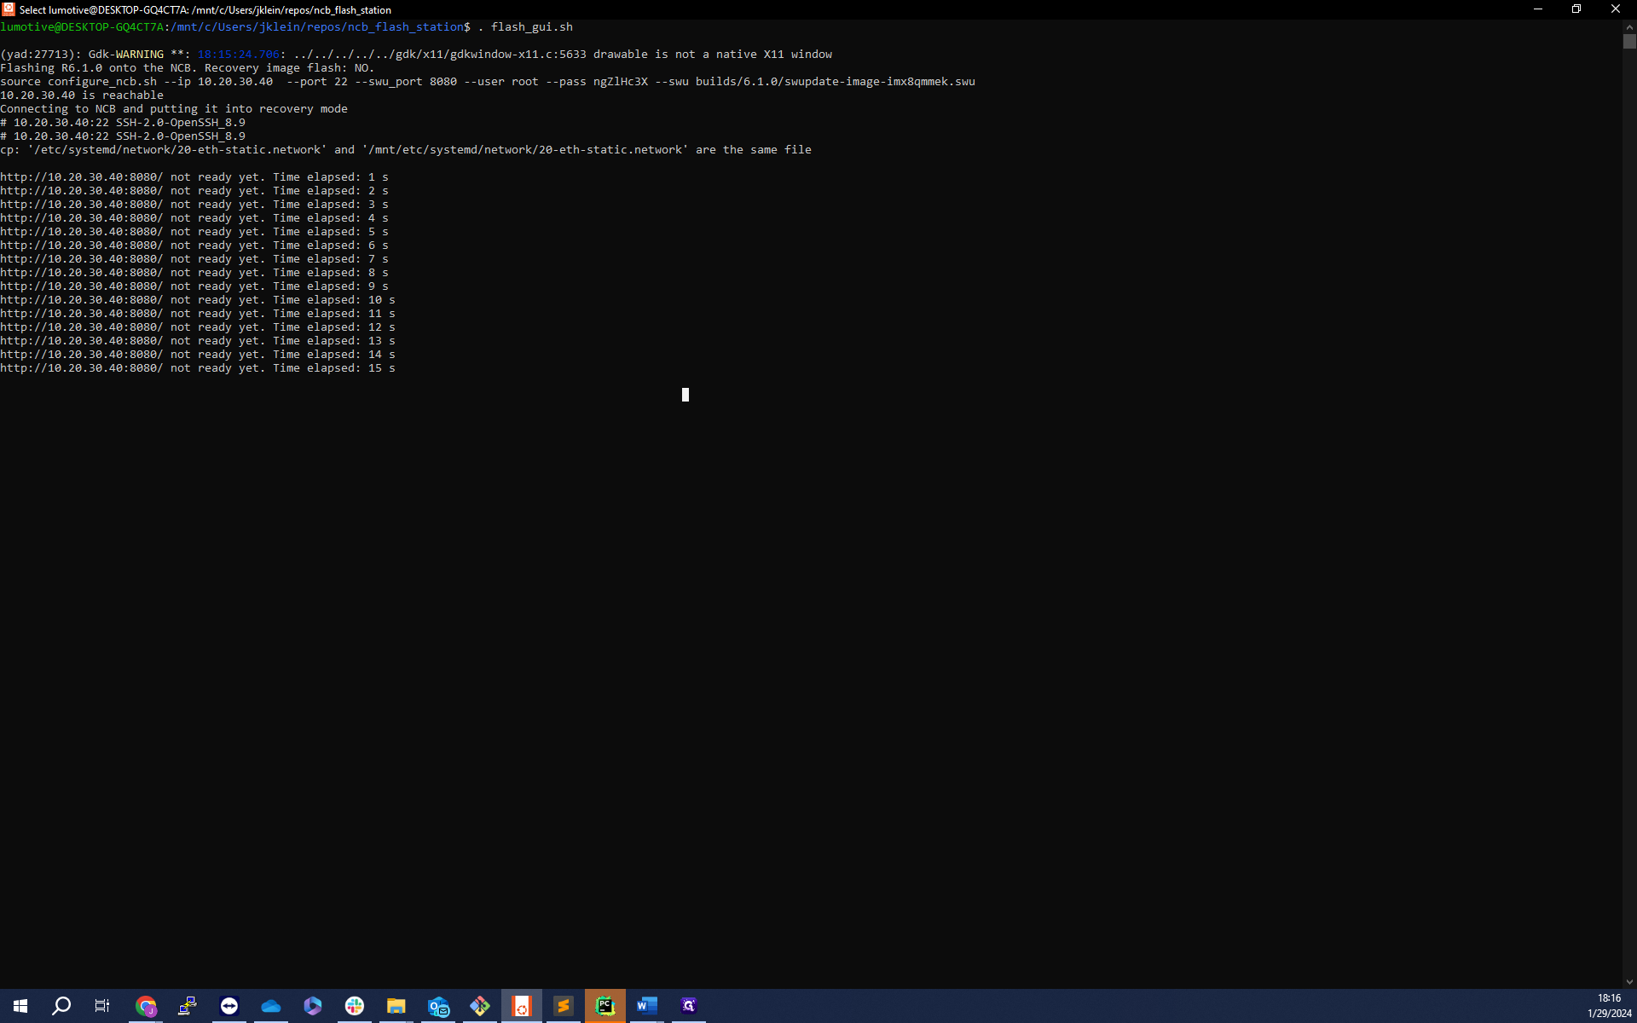Click the Ubuntu icon in title bar
The height and width of the screenshot is (1023, 1637).
9,9
